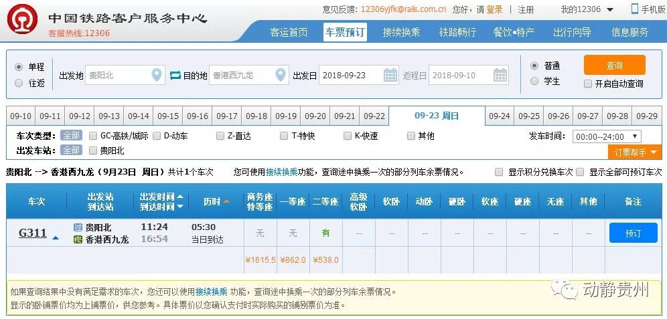Expand the 订票帮手 panel

pyautogui.click(x=635, y=152)
